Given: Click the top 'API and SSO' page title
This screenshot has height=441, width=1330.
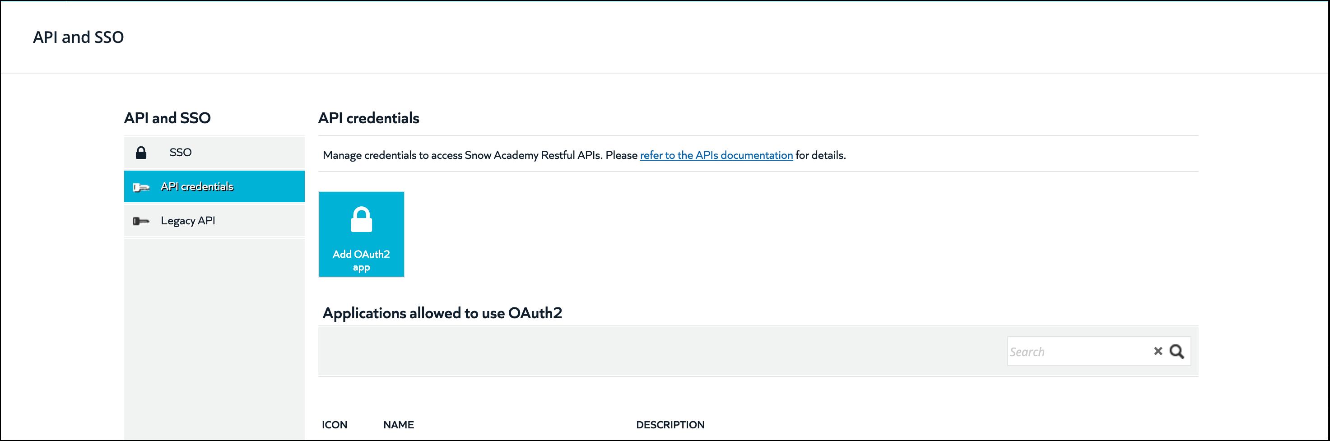Looking at the screenshot, I should tap(79, 37).
